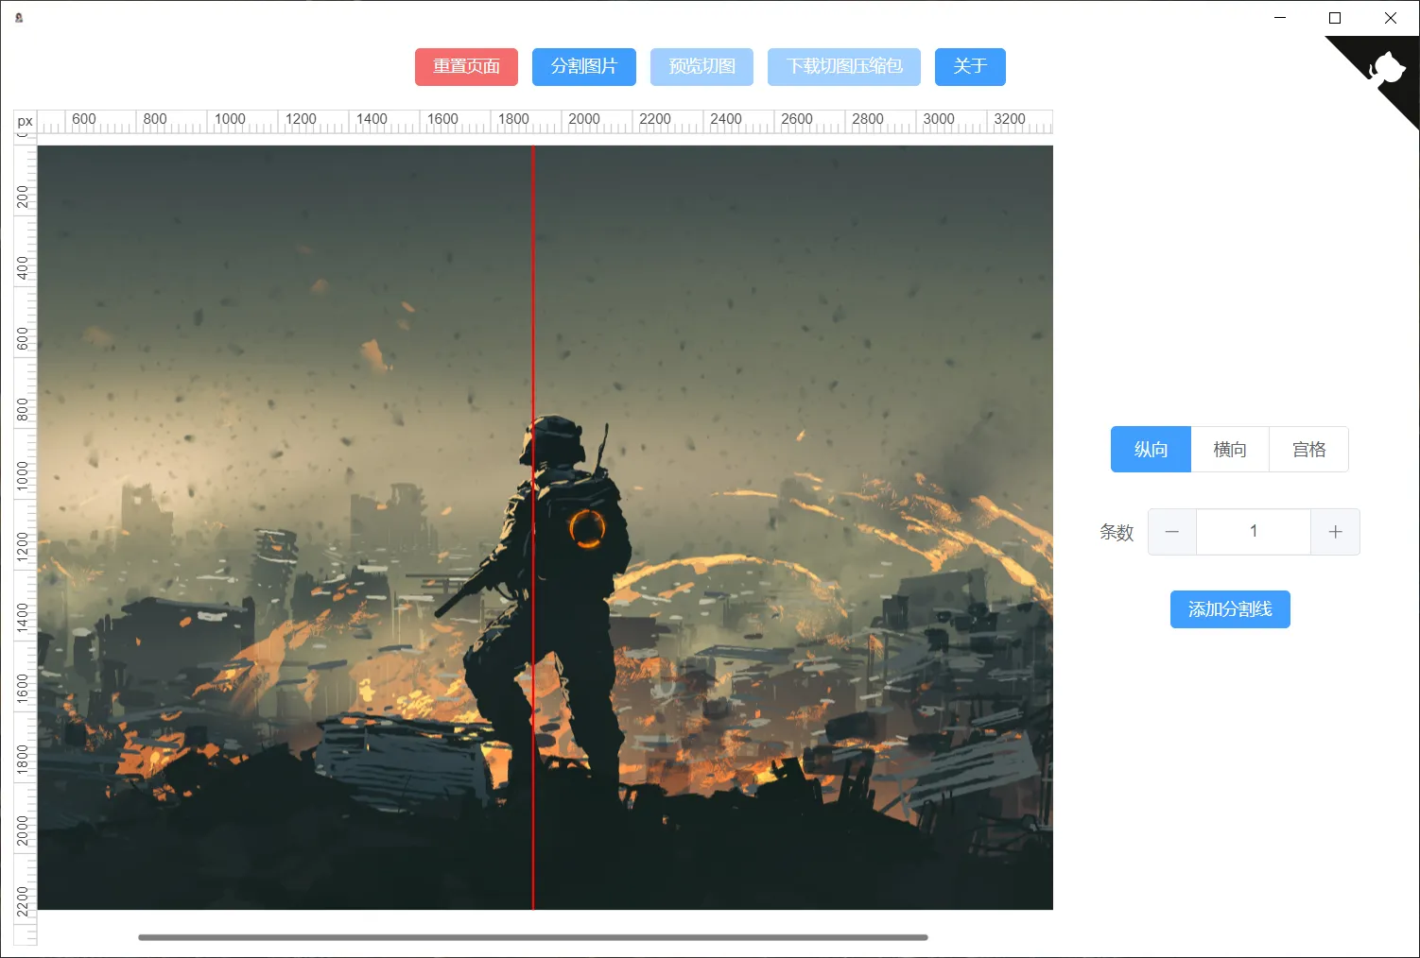This screenshot has height=958, width=1420.
Task: Click the 预览切图 preview button
Action: [701, 67]
